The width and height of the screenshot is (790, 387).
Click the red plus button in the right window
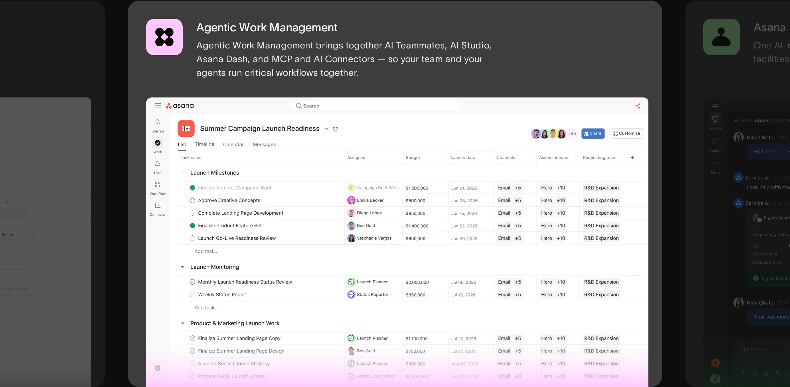pos(715,363)
